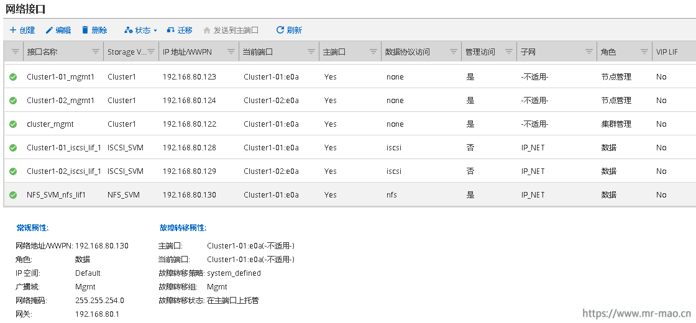This screenshot has height=323, width=696.
Task: Click the 创建 plus icon
Action: (x=13, y=30)
